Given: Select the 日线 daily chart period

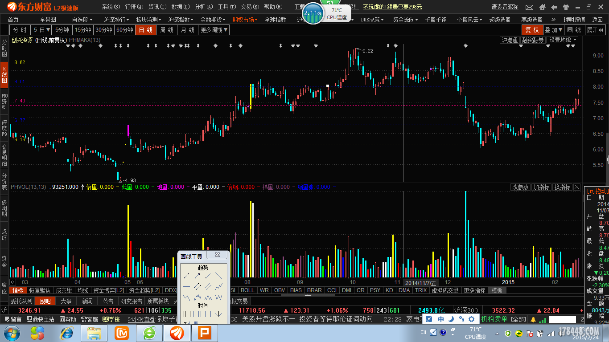Looking at the screenshot, I should tap(146, 30).
